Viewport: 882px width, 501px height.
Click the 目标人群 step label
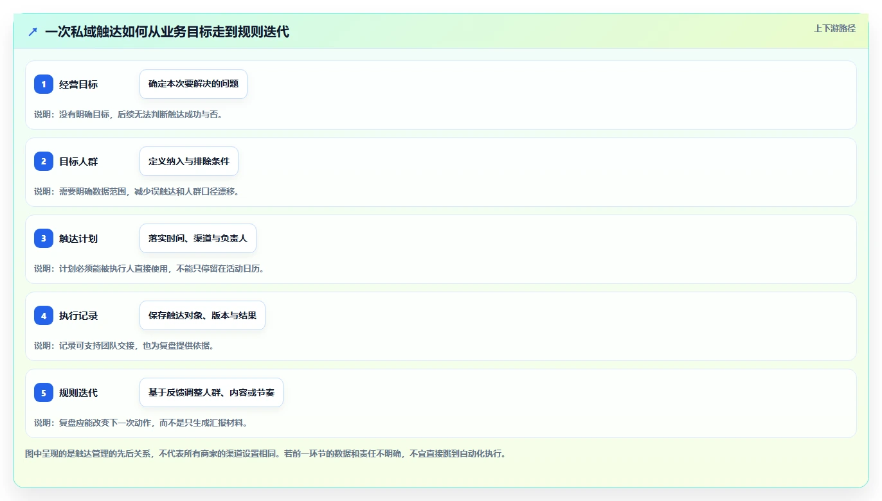click(78, 161)
